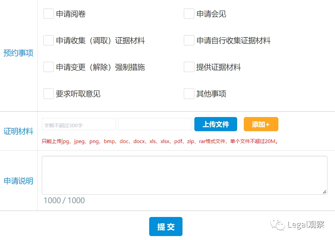Enable 申请自行收集证据材料 option

coord(189,40)
